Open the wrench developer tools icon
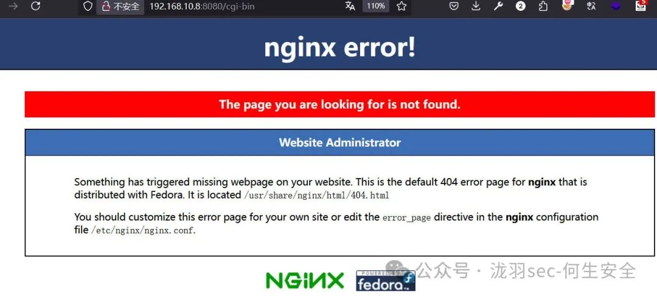657x297 pixels. 498,6
